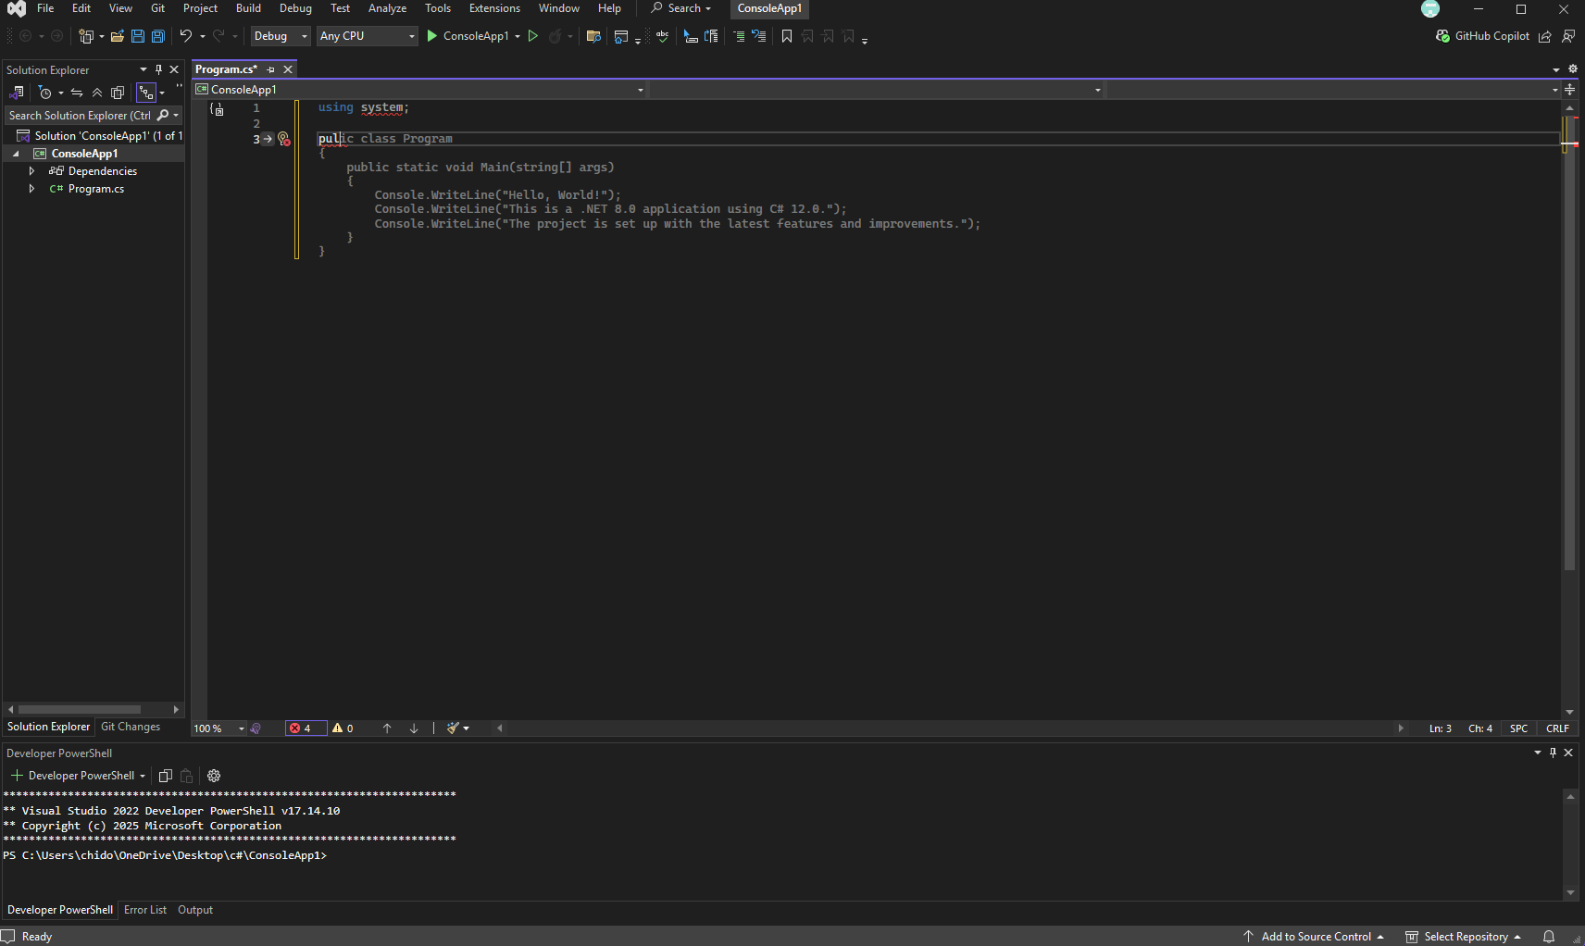This screenshot has height=946, width=1585.
Task: Click the Find in Files toolbar icon
Action: 593,36
